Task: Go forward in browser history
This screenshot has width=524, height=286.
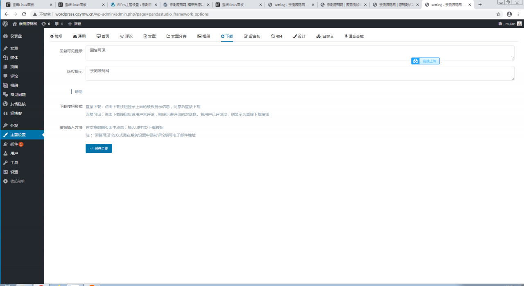Action: point(15,14)
